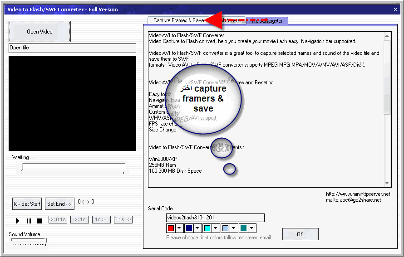Click the Open Video button

point(39,32)
